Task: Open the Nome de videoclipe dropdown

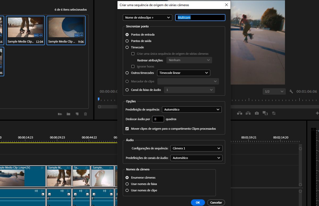Action: coord(147,17)
